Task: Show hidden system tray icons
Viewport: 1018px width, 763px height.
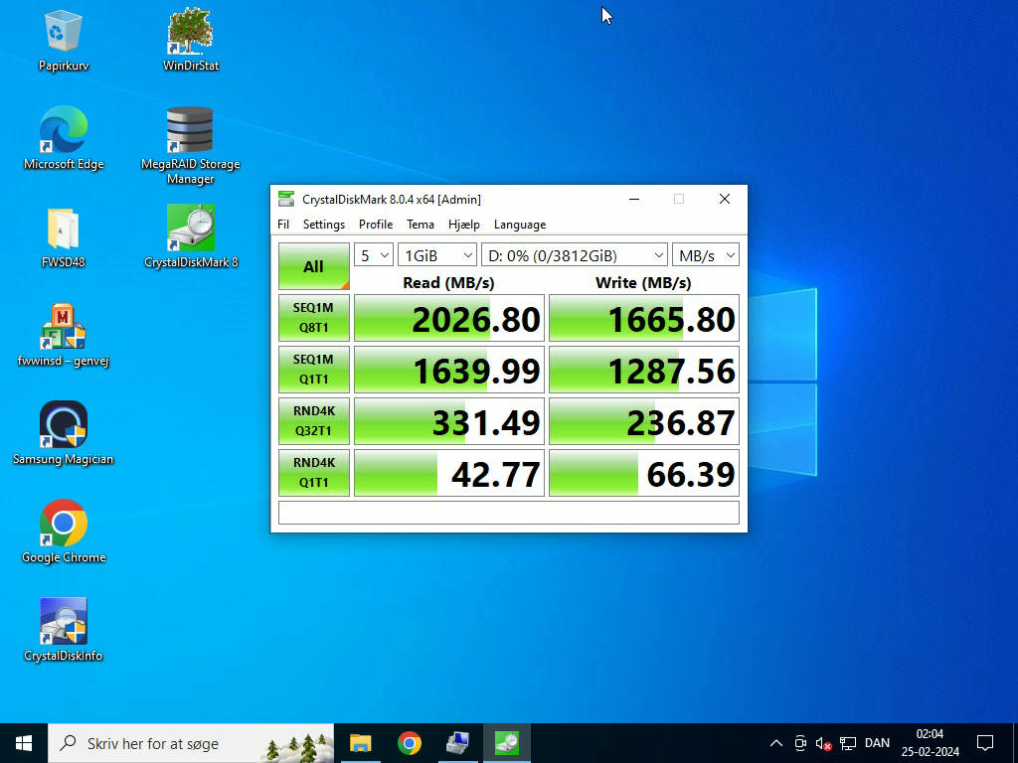Action: point(775,743)
